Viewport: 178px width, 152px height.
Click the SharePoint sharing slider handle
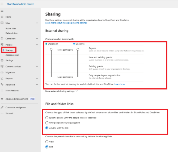(x=51, y=49)
